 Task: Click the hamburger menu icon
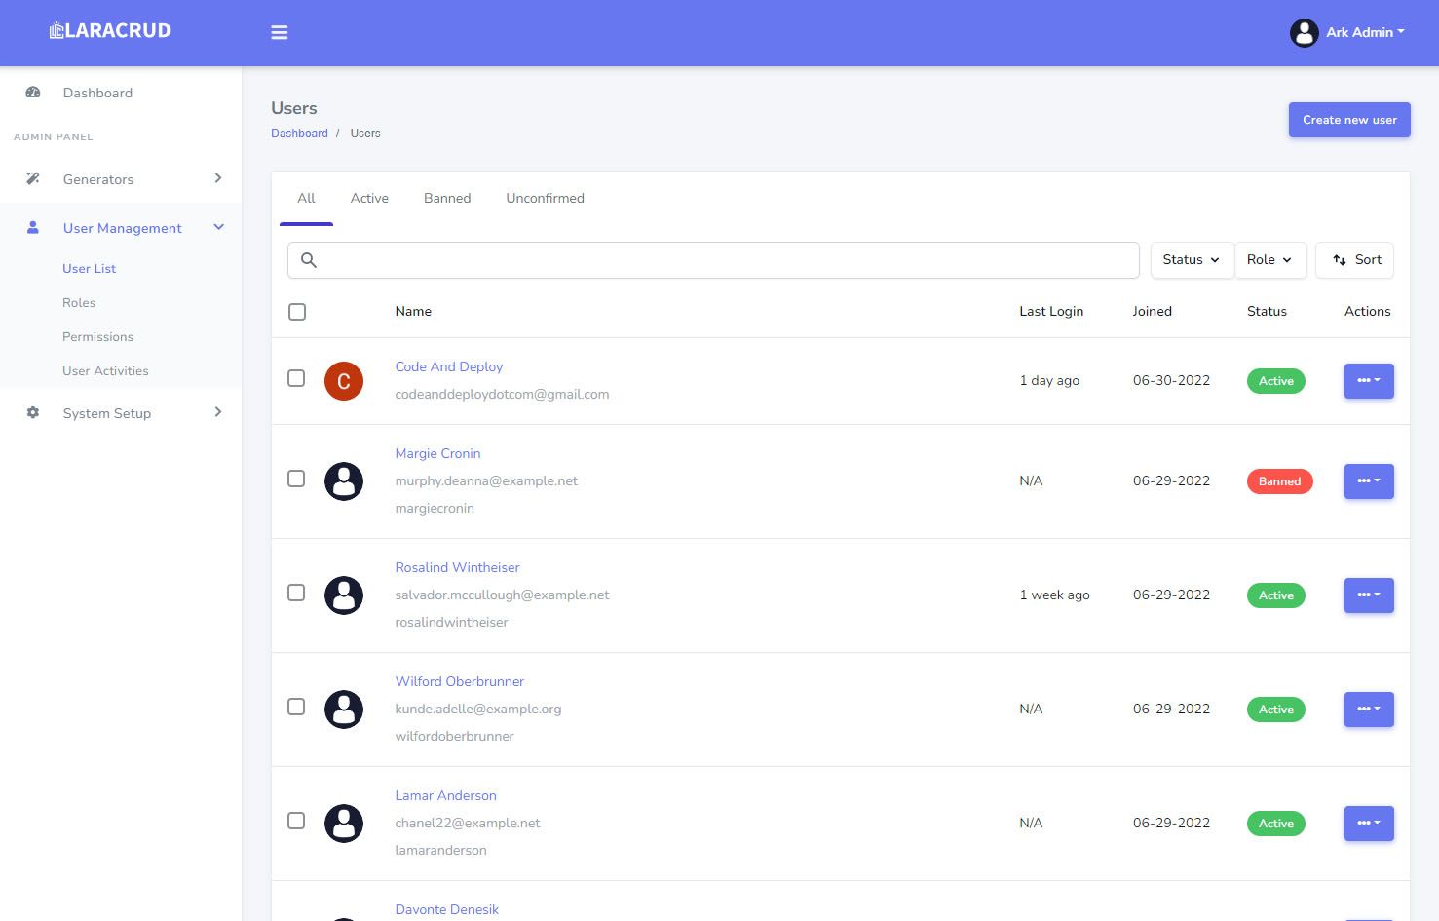pyautogui.click(x=280, y=33)
